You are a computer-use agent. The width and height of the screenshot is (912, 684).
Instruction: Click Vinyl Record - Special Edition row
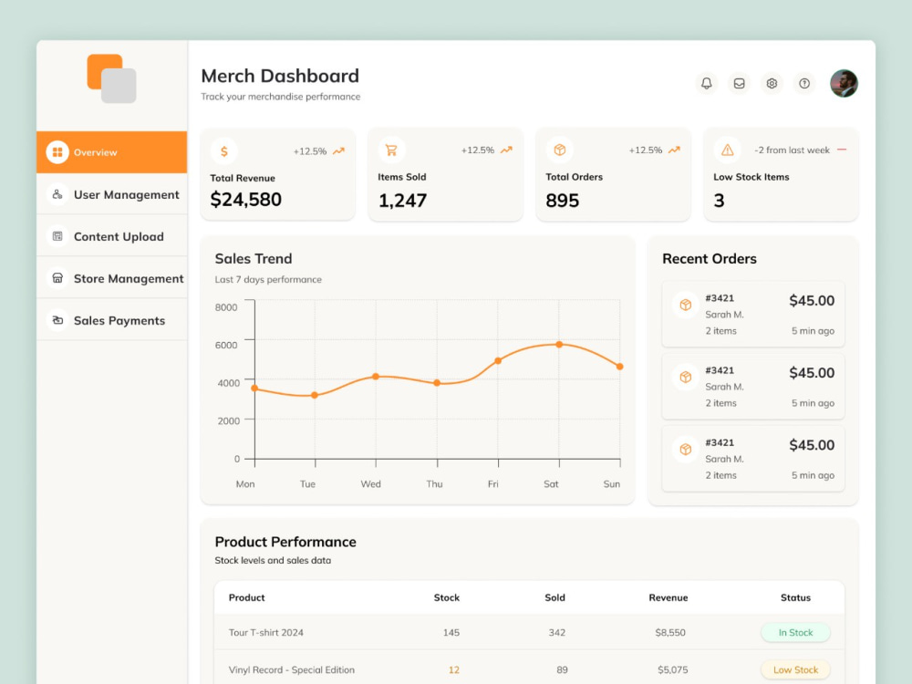tap(529, 669)
